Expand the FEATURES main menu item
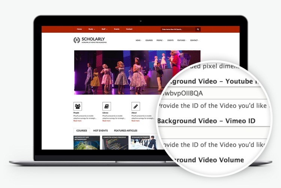Viewport: 281px width, 188px height. coord(182,41)
